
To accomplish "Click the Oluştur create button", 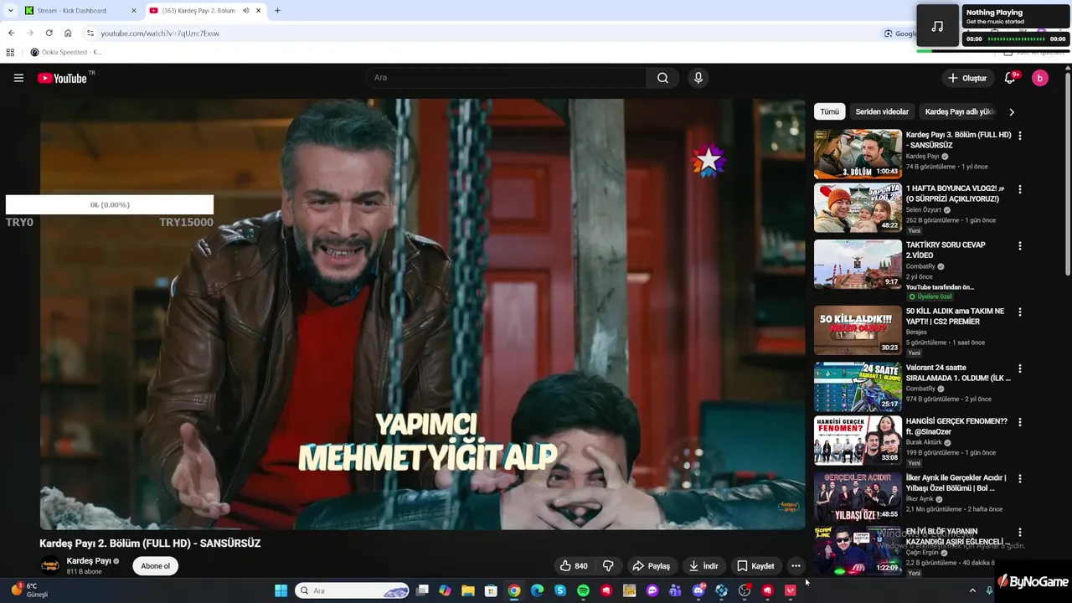I will click(966, 78).
